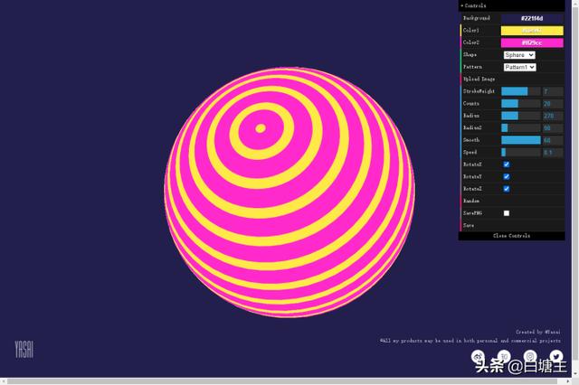The height and width of the screenshot is (385, 579).
Task: Click the horizontal scrollbar right arrow
Action: [569, 381]
